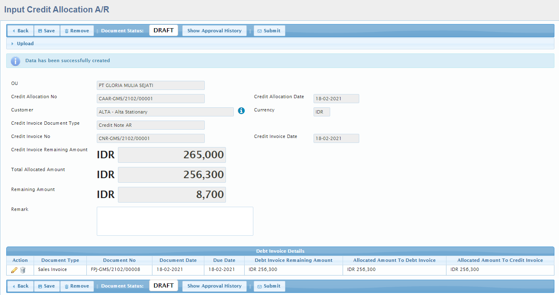
Task: Click the Debt Invoice Details table title
Action: coord(280,251)
